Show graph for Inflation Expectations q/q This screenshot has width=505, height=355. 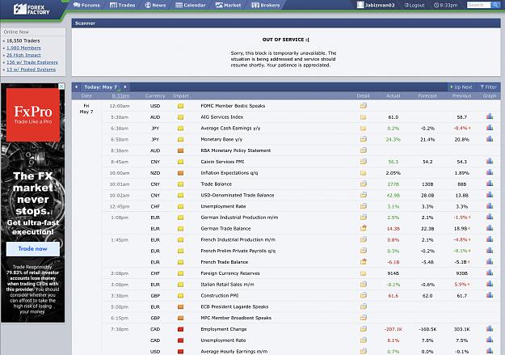(x=490, y=172)
